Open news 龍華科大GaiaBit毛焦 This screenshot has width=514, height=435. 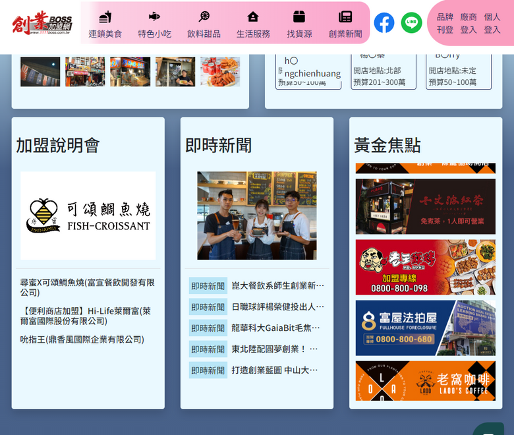(x=275, y=328)
